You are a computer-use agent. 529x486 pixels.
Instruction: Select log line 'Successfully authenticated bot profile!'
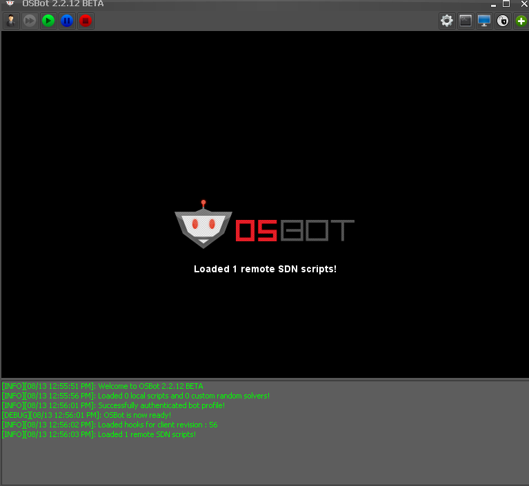click(113, 405)
